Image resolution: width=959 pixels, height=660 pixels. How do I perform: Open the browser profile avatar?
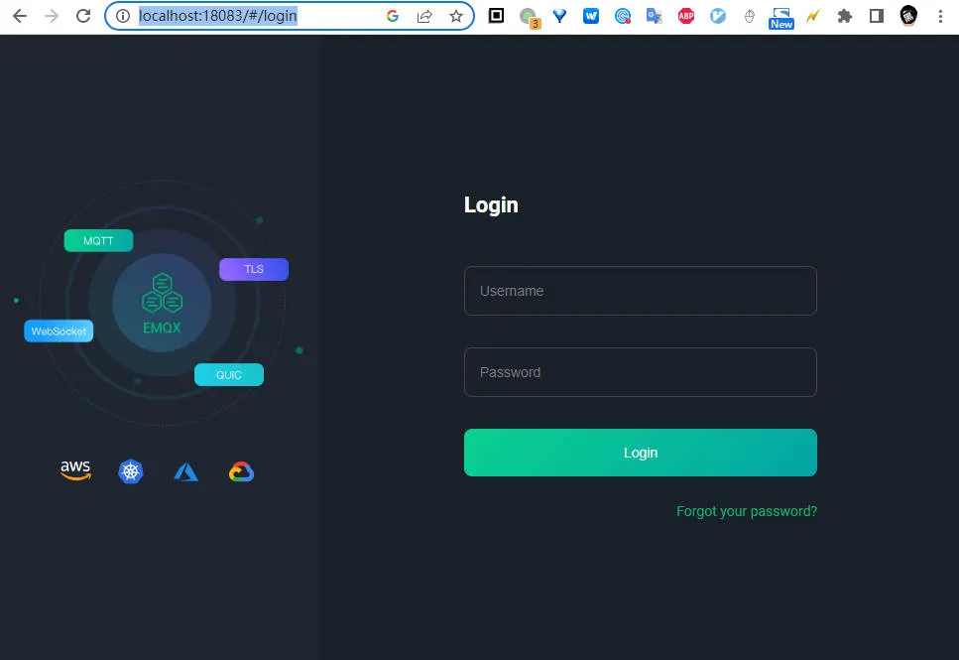(x=908, y=16)
